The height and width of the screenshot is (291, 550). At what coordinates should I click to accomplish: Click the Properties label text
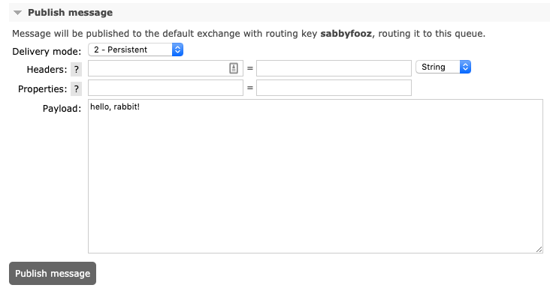point(42,89)
